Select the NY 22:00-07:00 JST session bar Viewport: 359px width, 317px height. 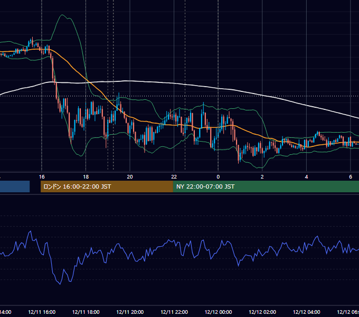[x=266, y=187]
